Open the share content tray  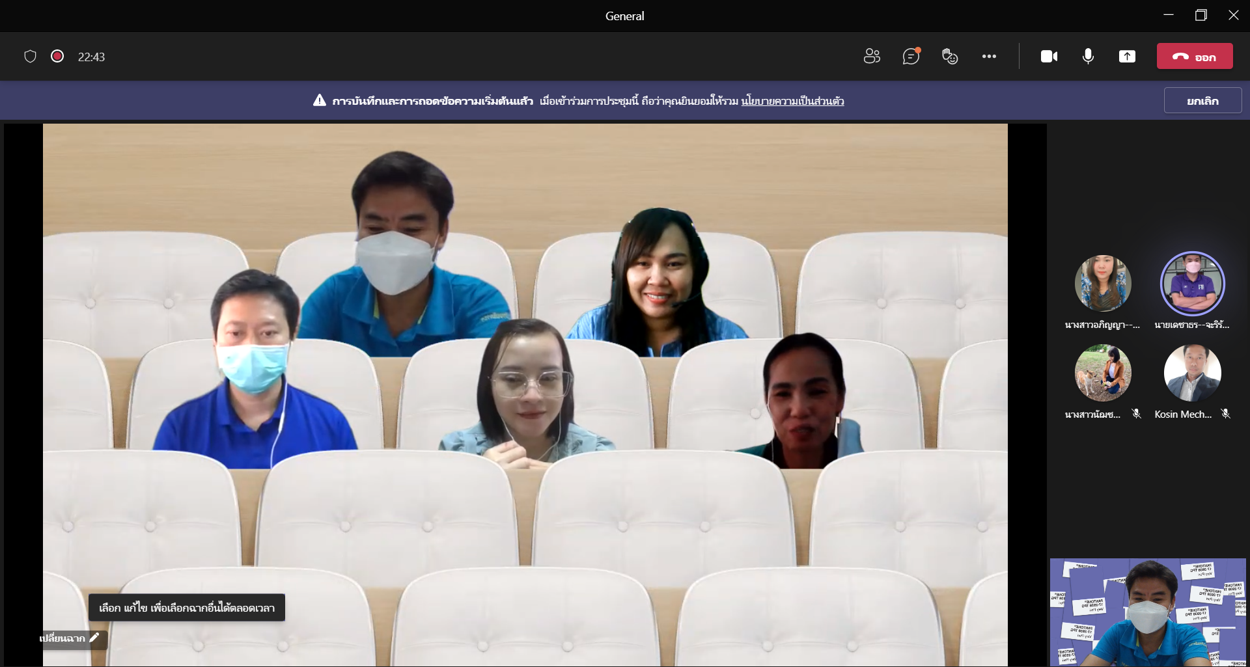[x=1127, y=57]
